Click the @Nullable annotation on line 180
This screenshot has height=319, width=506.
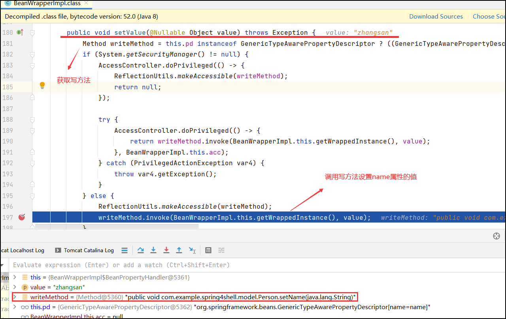[167, 32]
